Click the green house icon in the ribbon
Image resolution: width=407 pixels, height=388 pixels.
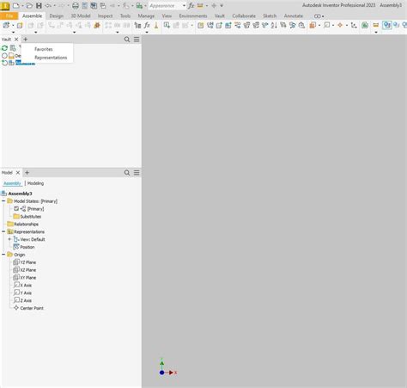pos(365,25)
